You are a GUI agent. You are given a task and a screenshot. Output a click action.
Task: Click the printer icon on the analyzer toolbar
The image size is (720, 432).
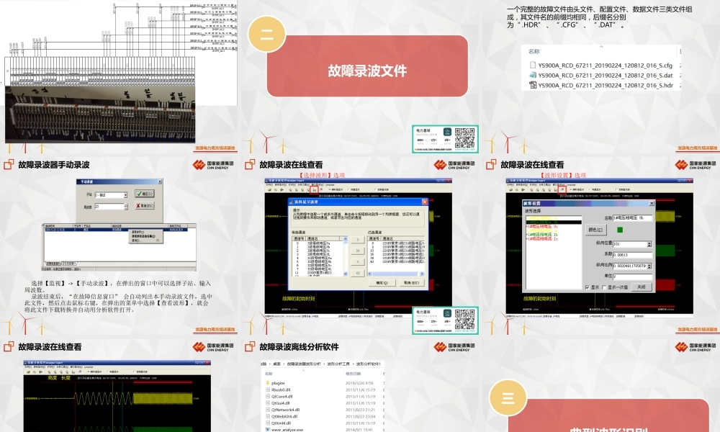pos(282,189)
